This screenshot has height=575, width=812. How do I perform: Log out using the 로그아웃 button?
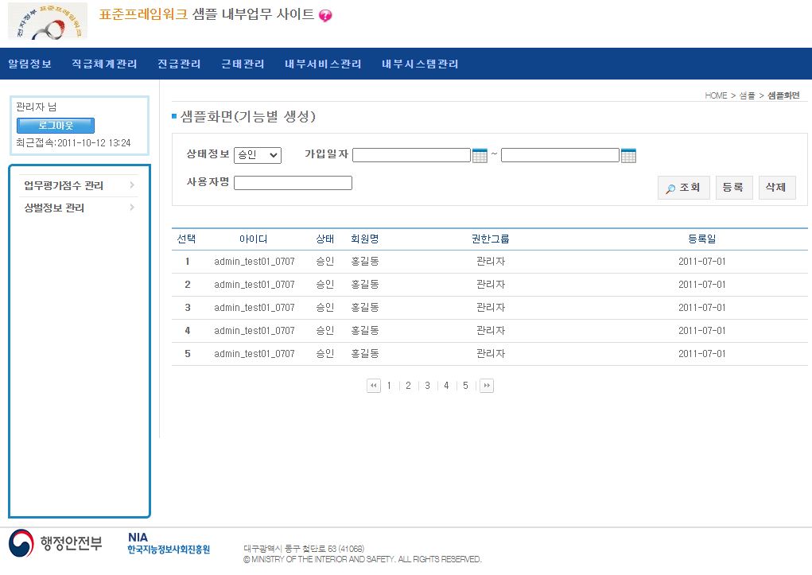tap(56, 126)
